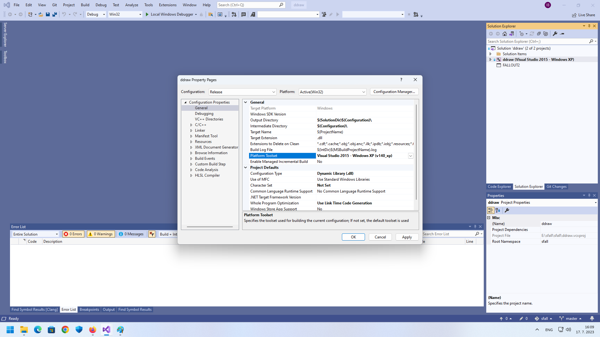The width and height of the screenshot is (600, 337).
Task: Toggle auto hide pin on Error List
Action: tap(475, 227)
